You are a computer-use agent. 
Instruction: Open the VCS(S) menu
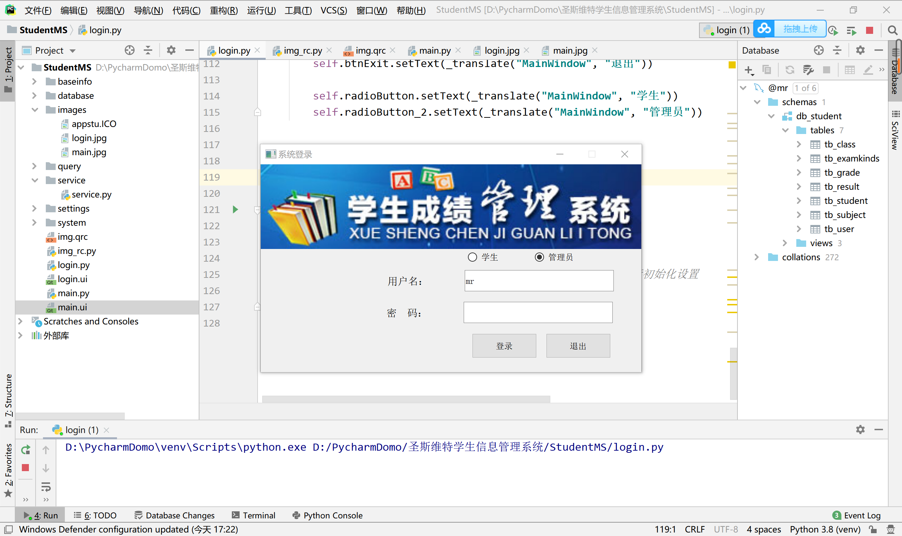[x=334, y=10]
